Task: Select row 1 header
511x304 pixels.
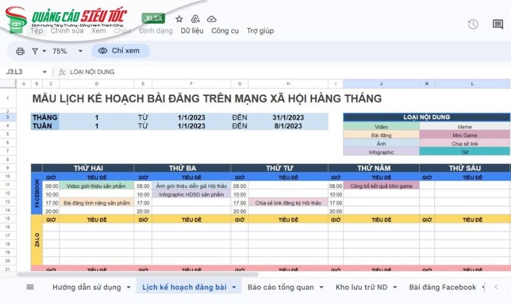Action: 8,98
